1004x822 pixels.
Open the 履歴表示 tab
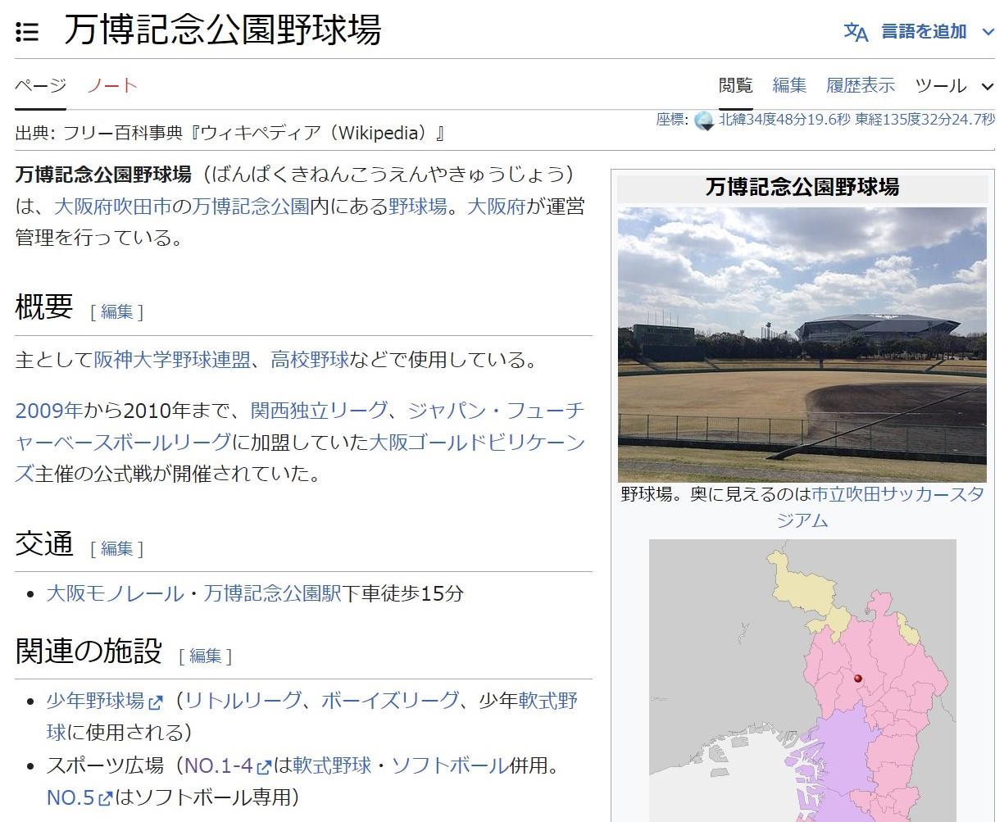pyautogui.click(x=861, y=85)
